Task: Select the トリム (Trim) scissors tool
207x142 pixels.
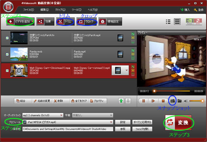Action: [65, 21]
